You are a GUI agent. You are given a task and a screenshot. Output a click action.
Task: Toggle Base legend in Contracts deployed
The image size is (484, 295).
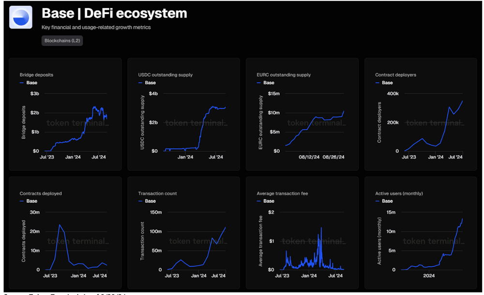[29, 201]
